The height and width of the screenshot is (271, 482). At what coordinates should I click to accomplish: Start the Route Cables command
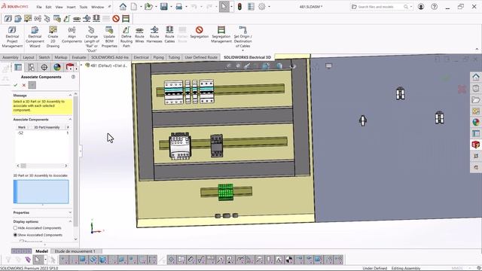point(169,35)
